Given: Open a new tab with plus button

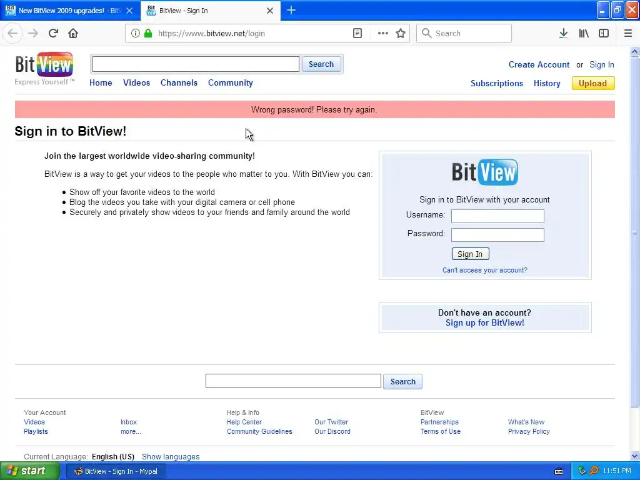Looking at the screenshot, I should click(291, 10).
